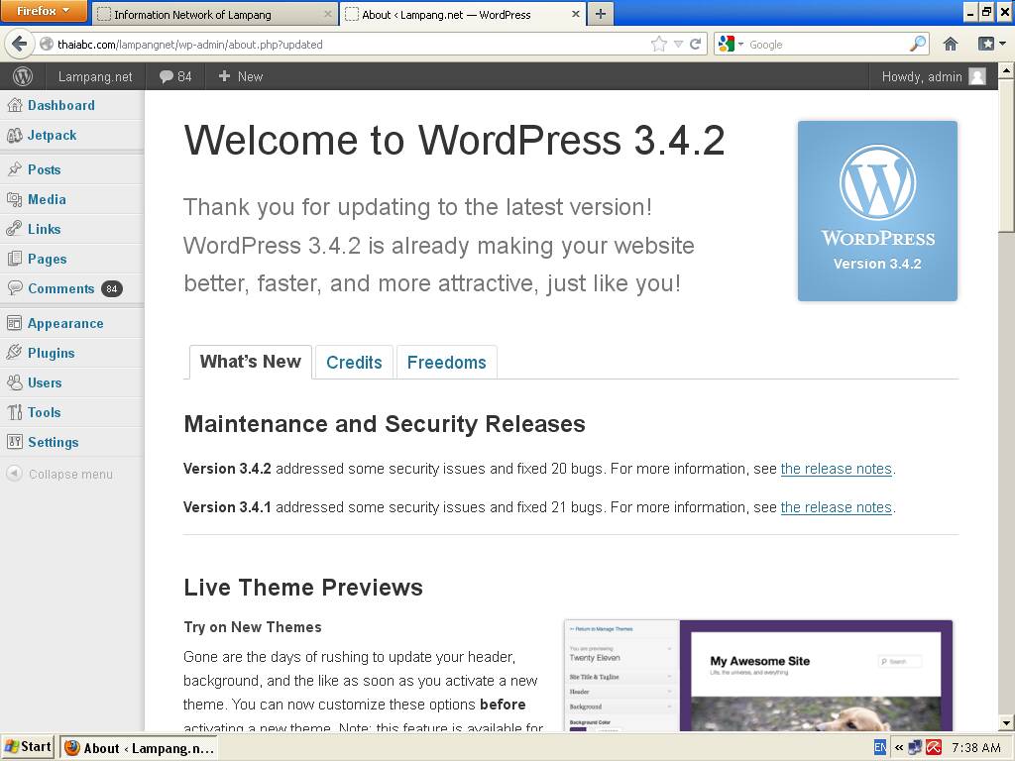Open the Bookmarks toolbar button
The width and height of the screenshot is (1015, 761).
pos(990,44)
